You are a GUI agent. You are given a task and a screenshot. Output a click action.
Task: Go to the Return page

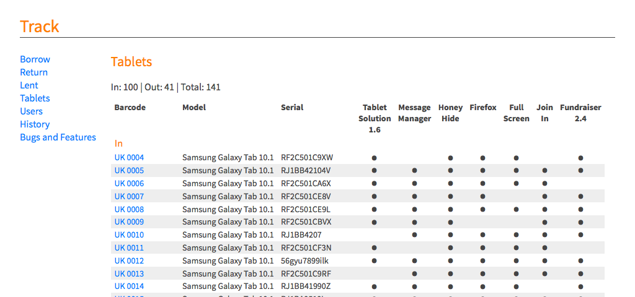pos(34,72)
